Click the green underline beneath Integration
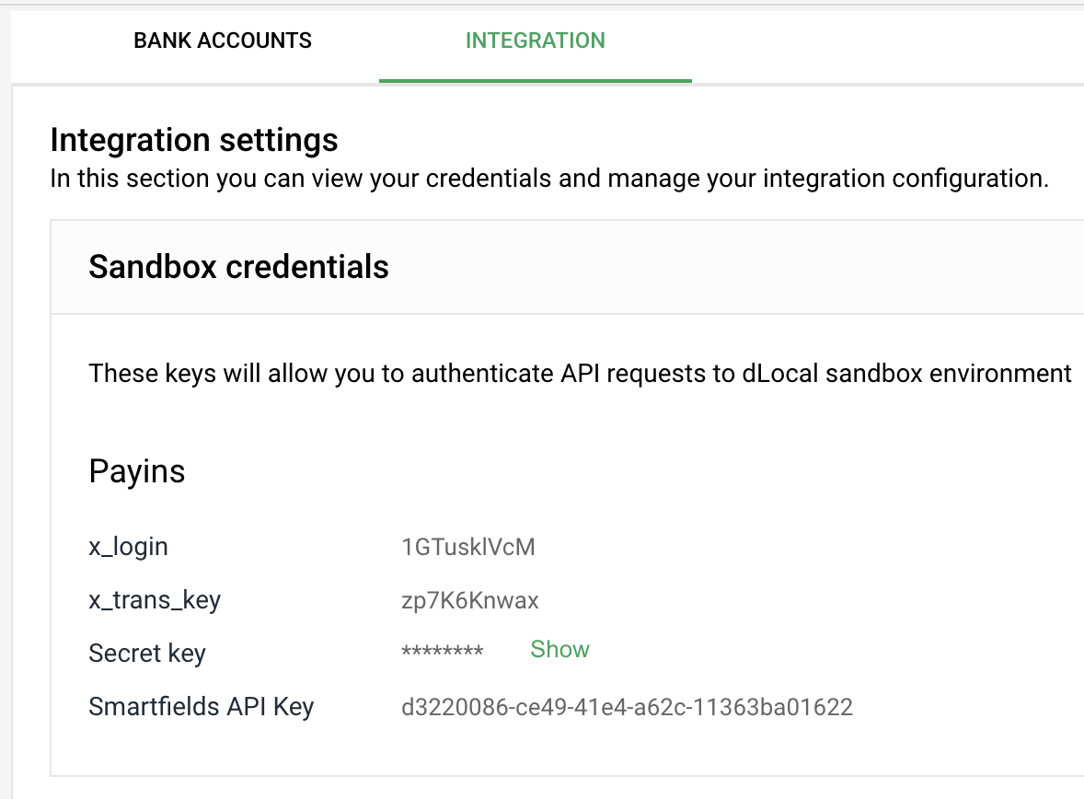The image size is (1084, 799). tap(535, 81)
